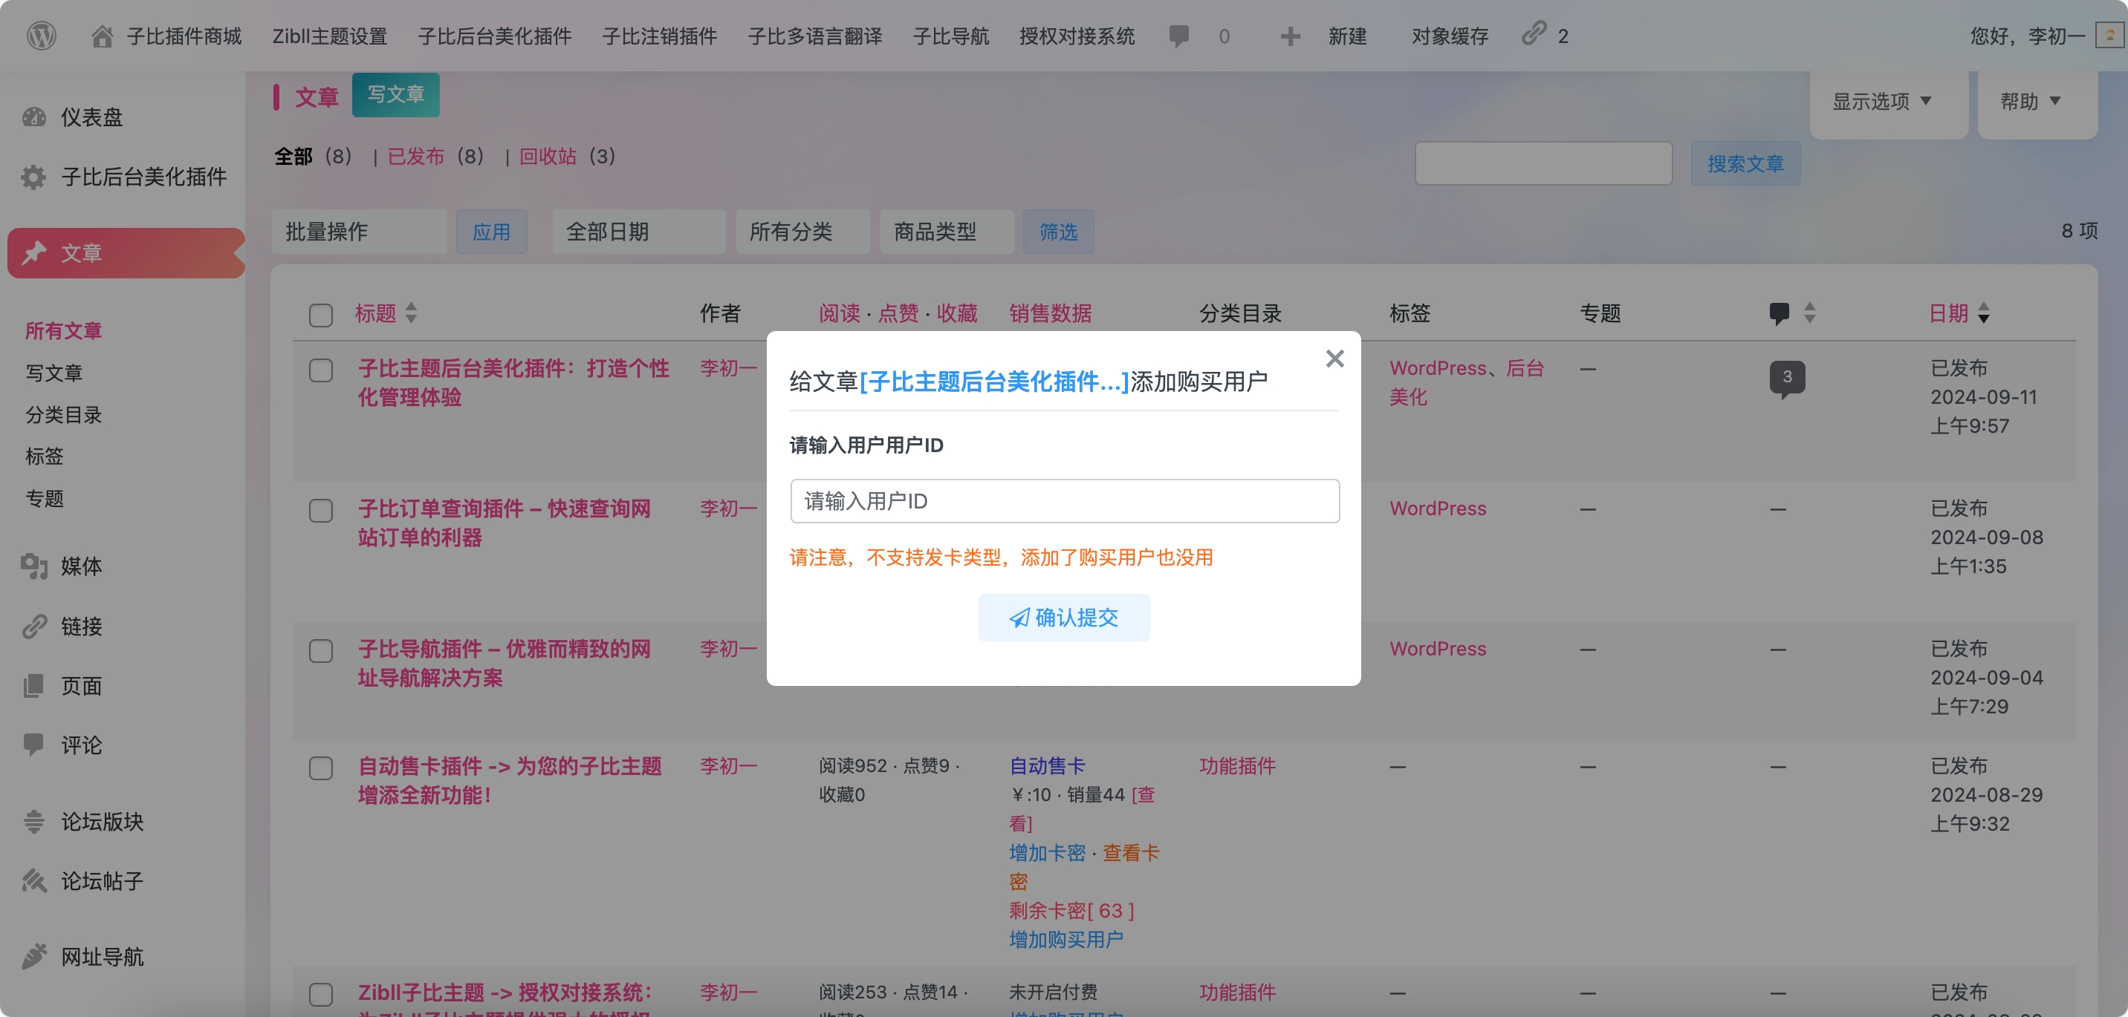Open the 回收站 trash view
Viewport: 2128px width, 1017px height.
coord(548,156)
